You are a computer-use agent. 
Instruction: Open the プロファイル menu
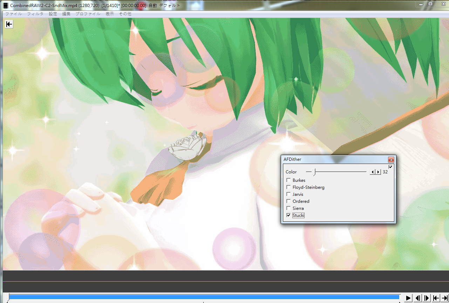88,14
